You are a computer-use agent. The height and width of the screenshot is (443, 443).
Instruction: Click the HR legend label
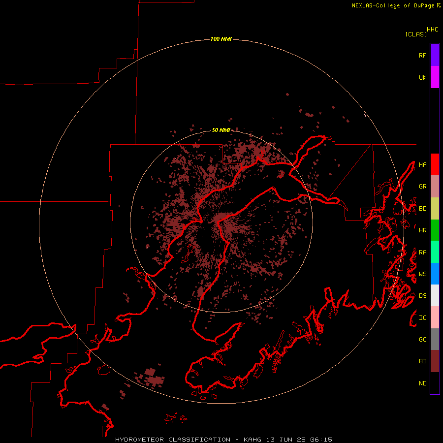click(422, 230)
